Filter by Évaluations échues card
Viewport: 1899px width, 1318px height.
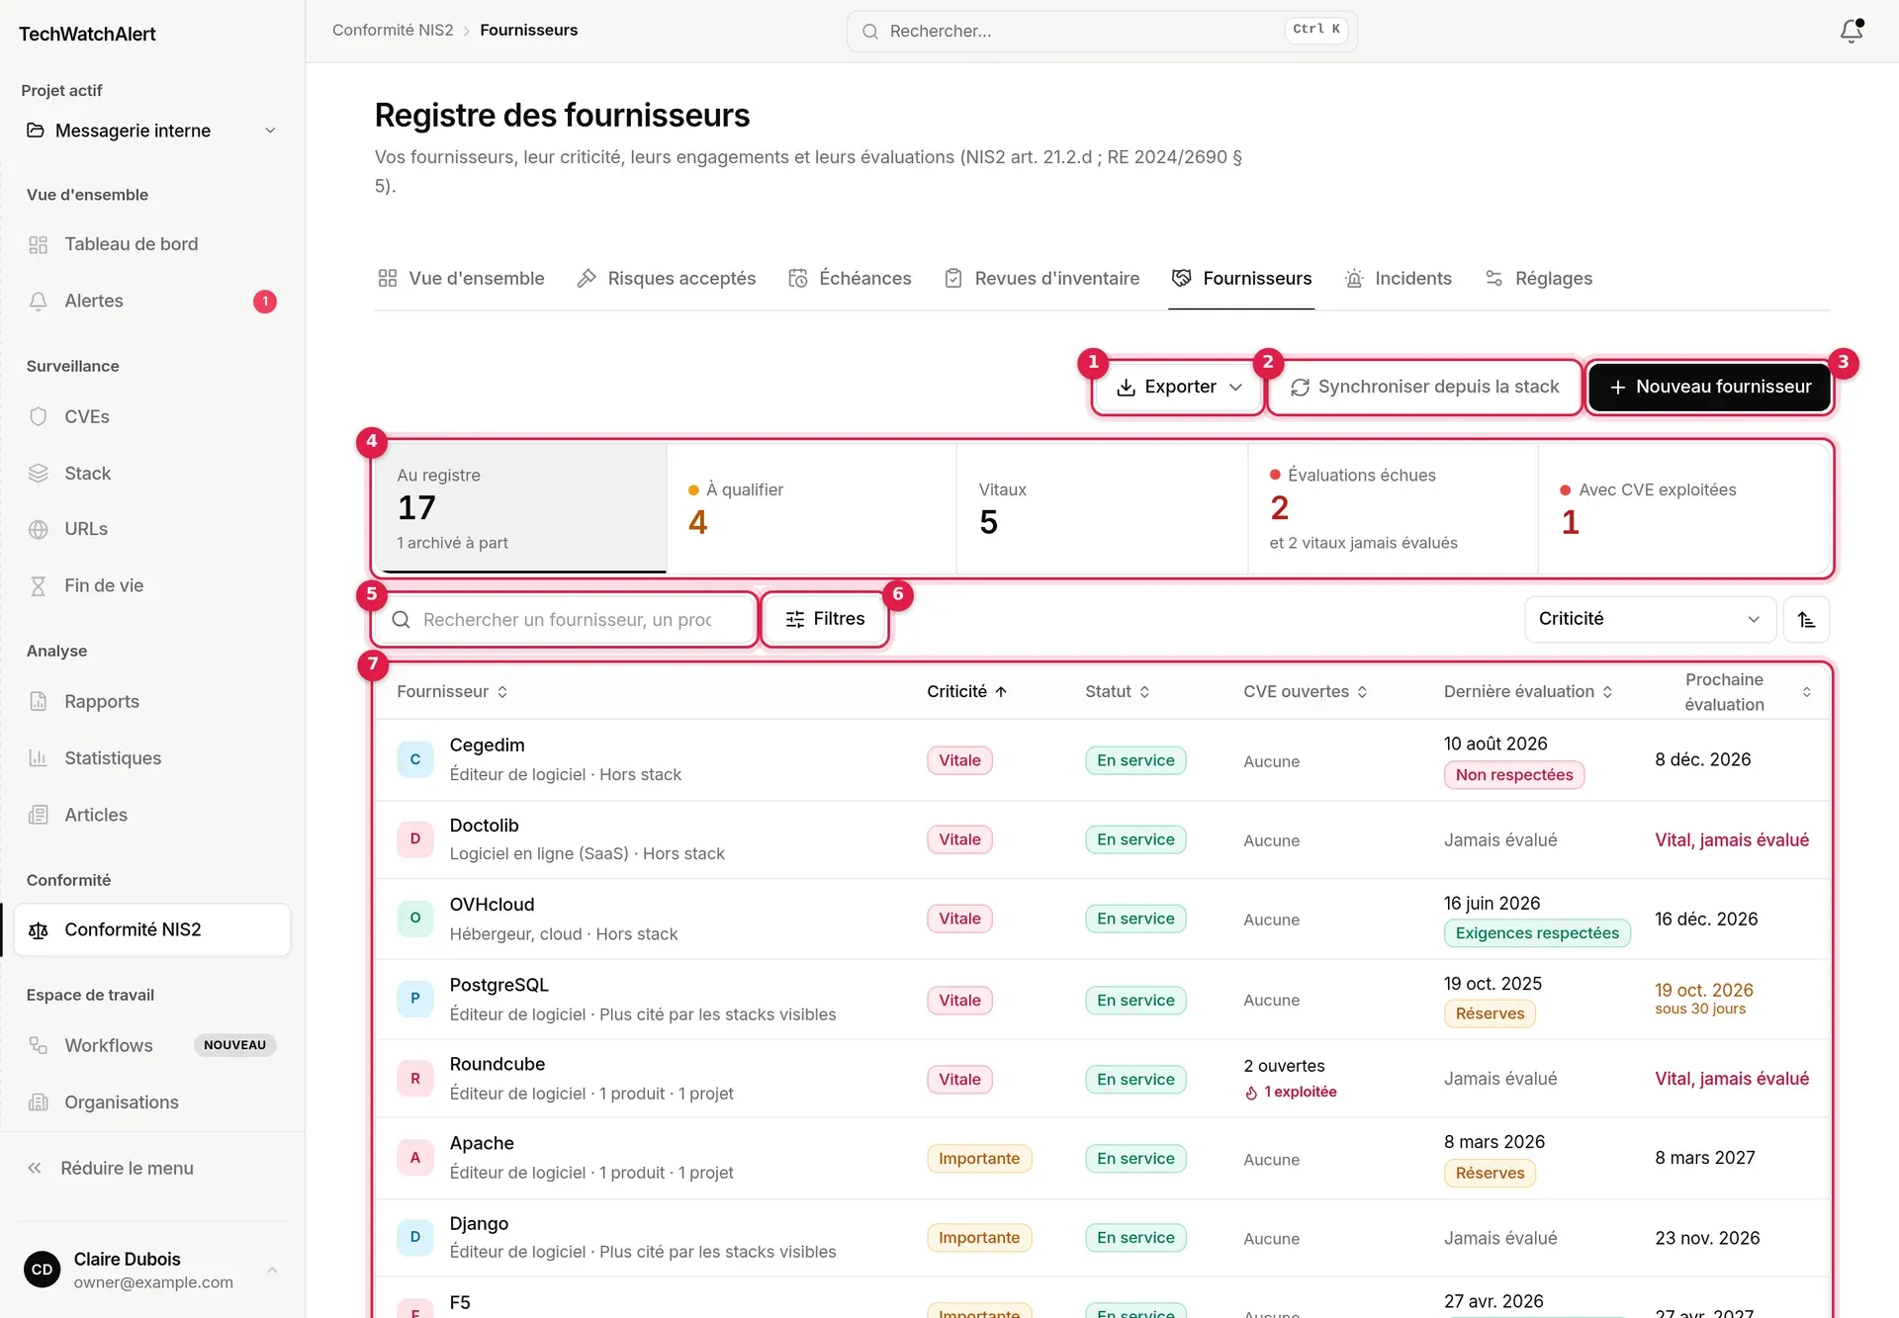tap(1393, 508)
